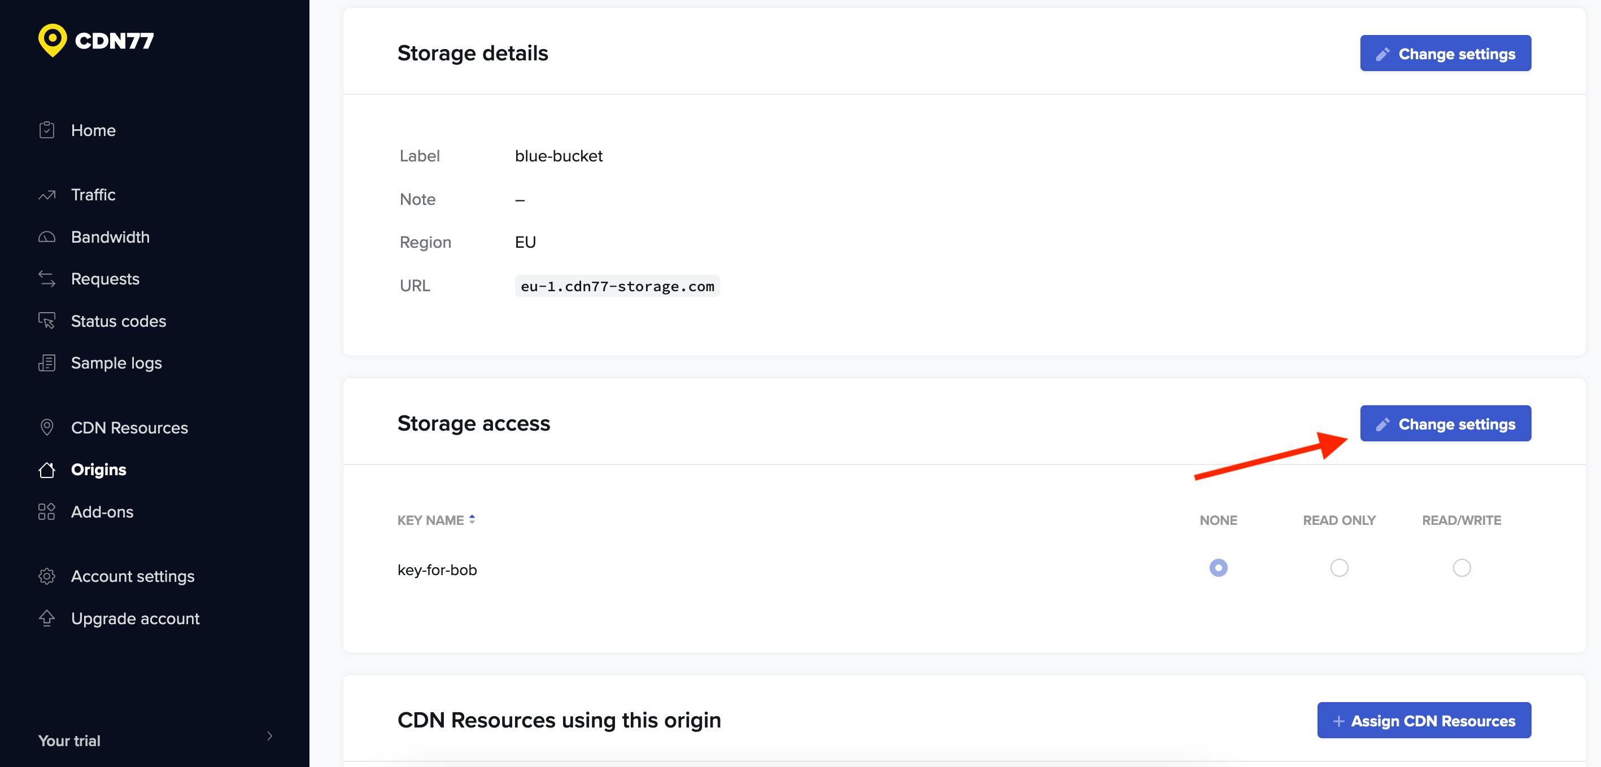Click Change settings in Storage details
This screenshot has width=1601, height=767.
pos(1445,54)
